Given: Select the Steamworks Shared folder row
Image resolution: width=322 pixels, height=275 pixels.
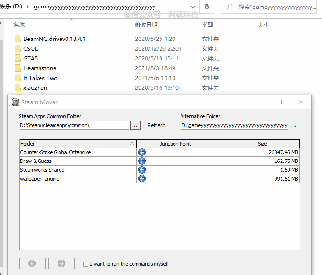Looking at the screenshot, I should 159,170.
